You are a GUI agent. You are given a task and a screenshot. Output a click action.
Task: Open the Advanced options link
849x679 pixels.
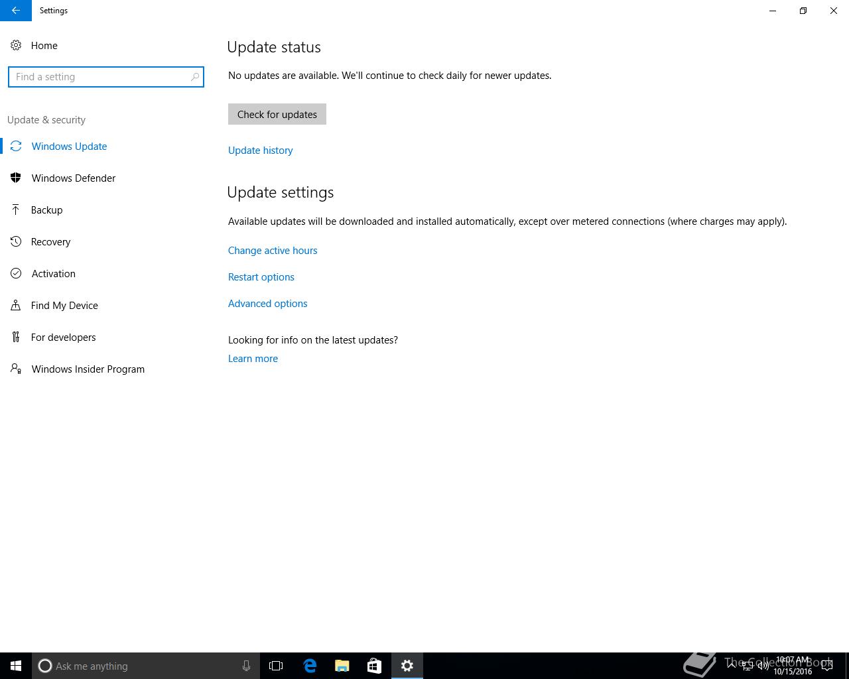click(268, 304)
